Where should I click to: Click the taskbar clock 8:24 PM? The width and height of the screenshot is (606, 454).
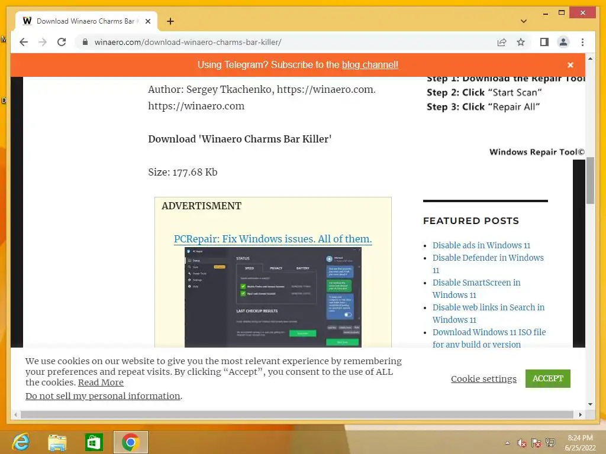point(580,438)
